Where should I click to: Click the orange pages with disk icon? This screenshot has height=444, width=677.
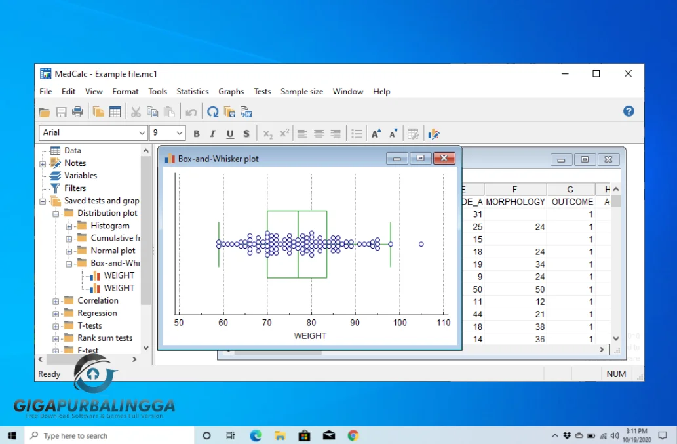[229, 112]
